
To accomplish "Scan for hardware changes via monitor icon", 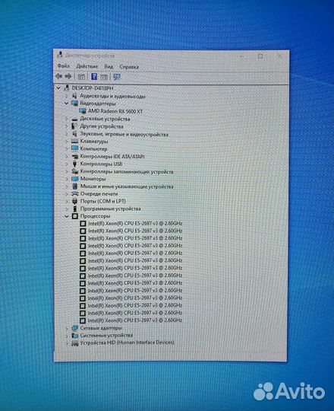I will coord(117,77).
